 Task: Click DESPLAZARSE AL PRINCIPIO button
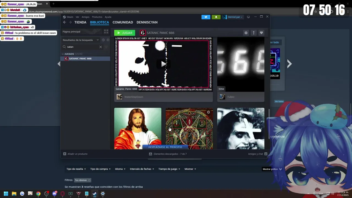tap(165, 147)
